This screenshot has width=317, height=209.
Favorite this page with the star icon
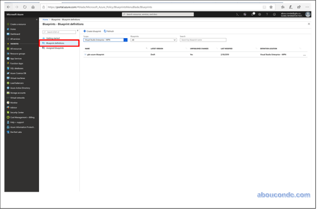point(271,7)
